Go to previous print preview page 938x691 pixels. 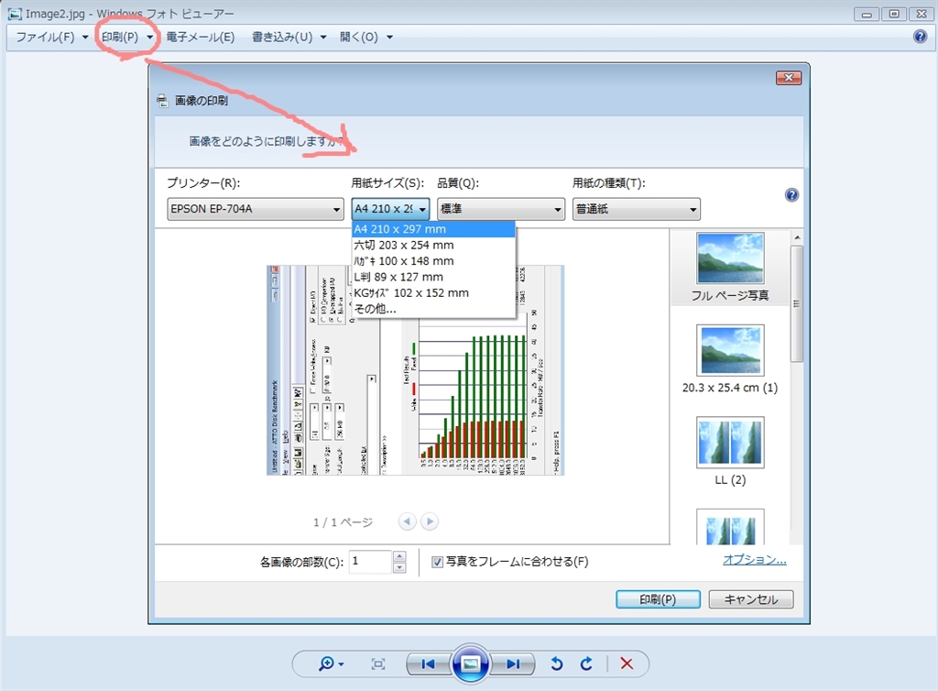(x=408, y=521)
